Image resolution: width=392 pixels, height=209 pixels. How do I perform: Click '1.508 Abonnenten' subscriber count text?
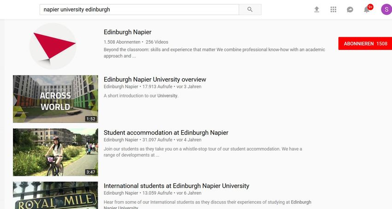(122, 42)
